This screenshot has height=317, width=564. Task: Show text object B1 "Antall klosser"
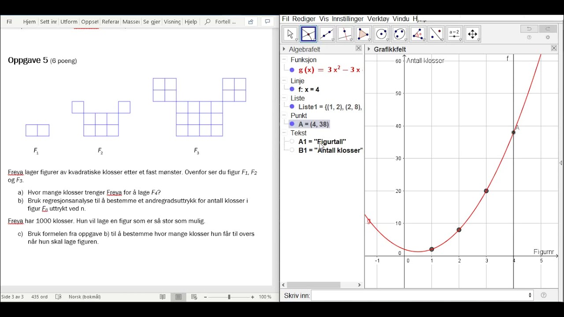292,150
